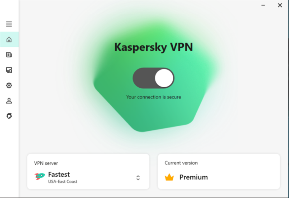
Task: Click the Current version card
Action: pyautogui.click(x=219, y=171)
